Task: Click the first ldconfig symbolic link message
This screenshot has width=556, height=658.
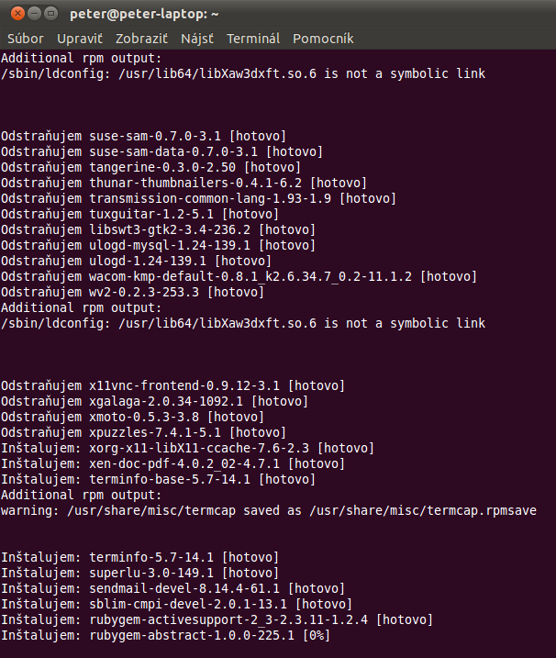Action: coord(243,73)
